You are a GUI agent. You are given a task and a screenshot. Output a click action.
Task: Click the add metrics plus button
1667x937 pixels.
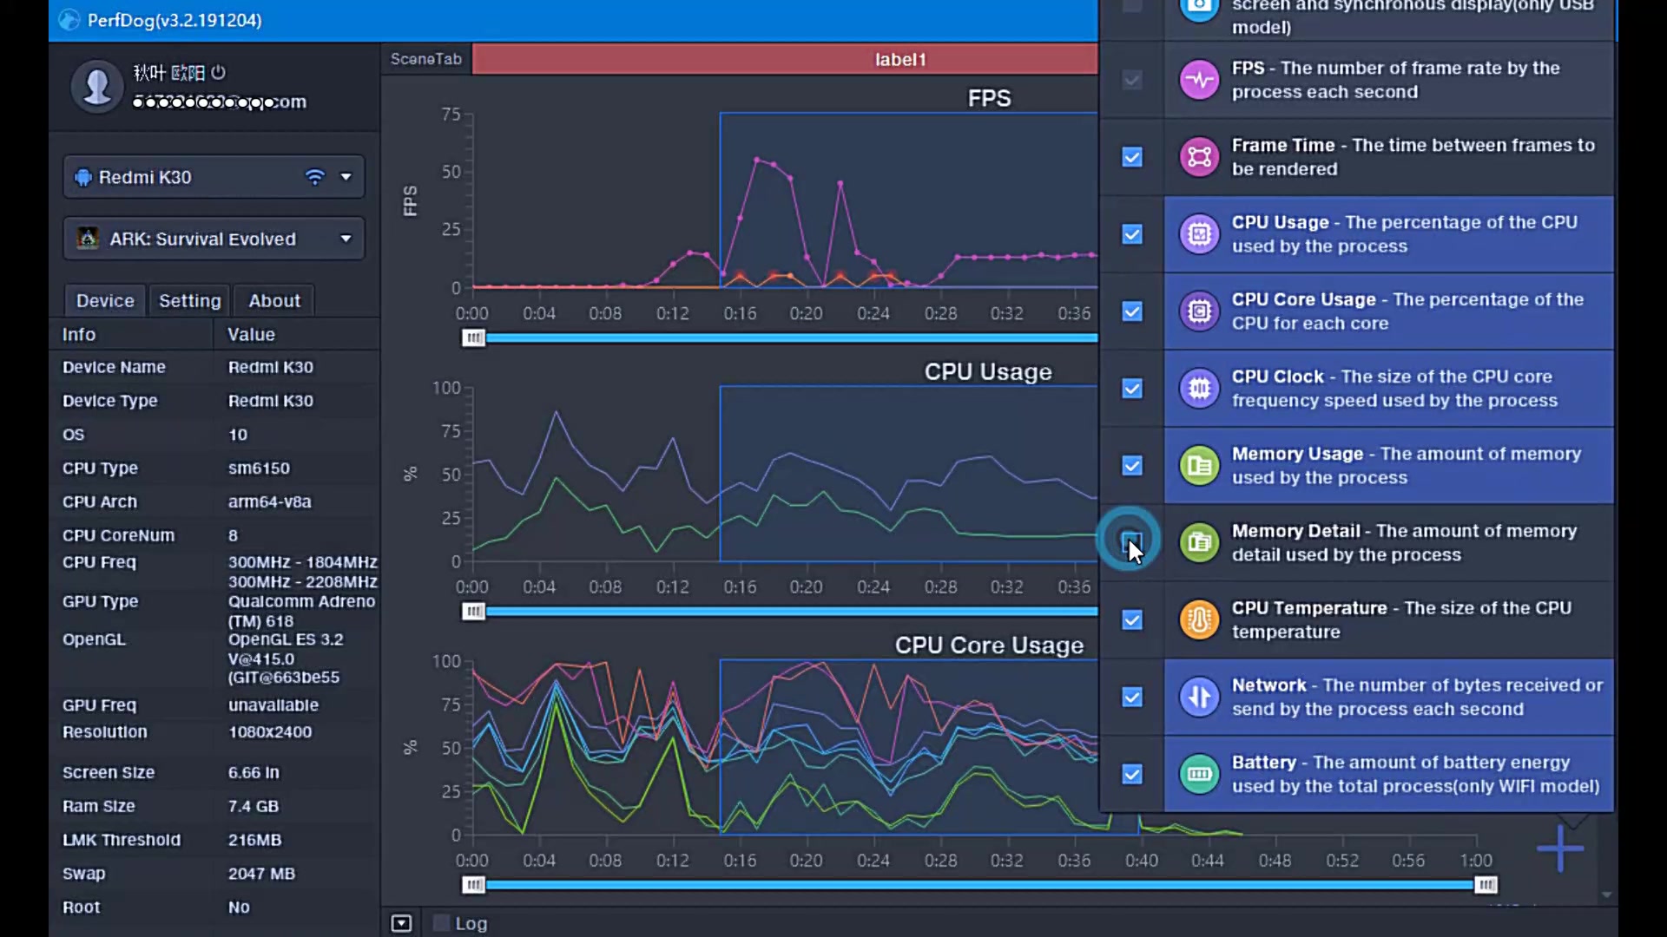(x=1563, y=847)
